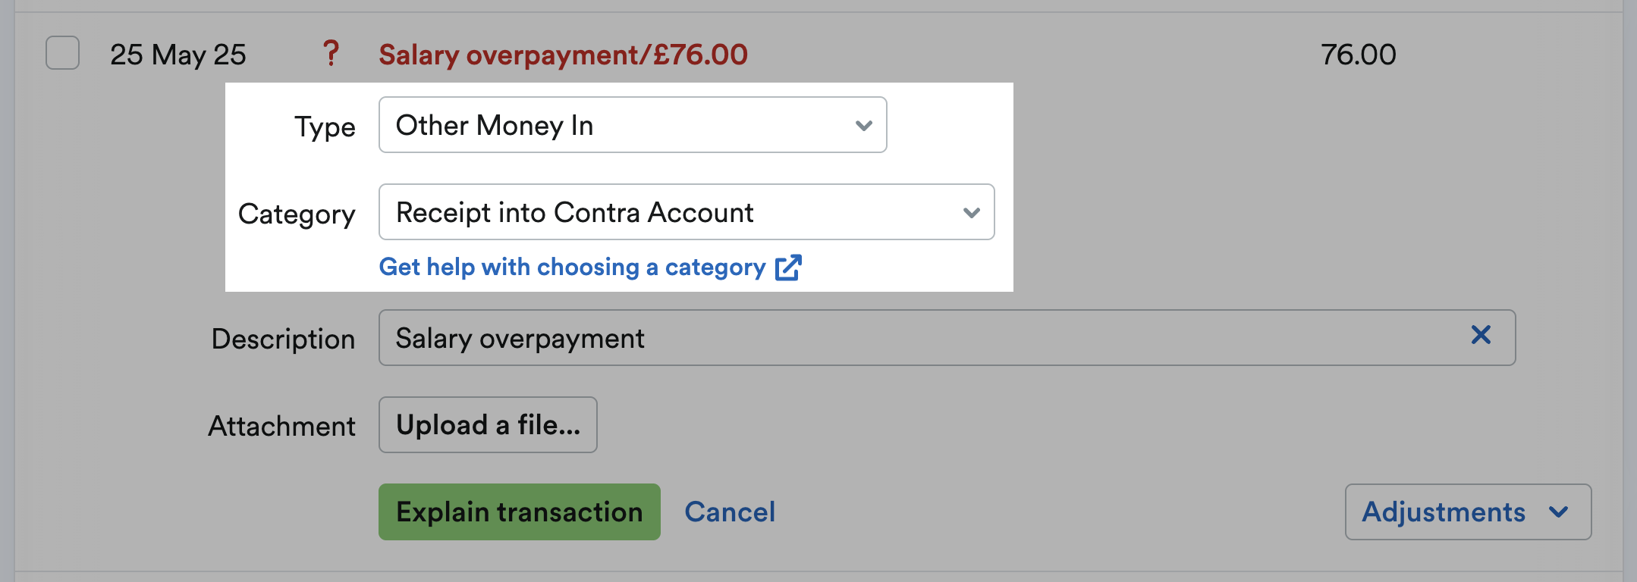
Task: Click the Type field label
Action: tap(325, 127)
